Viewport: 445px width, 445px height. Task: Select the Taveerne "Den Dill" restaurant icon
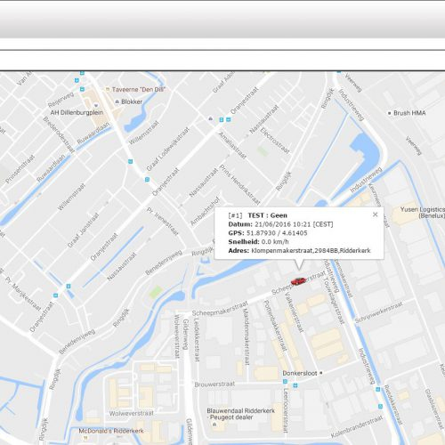pyautogui.click(x=108, y=89)
